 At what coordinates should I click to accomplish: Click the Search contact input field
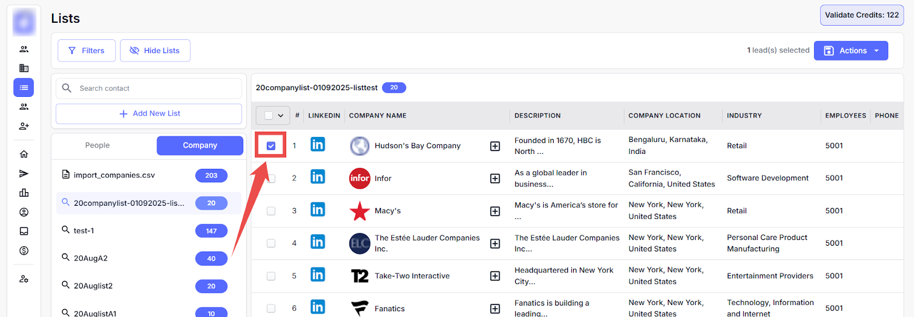tap(154, 88)
